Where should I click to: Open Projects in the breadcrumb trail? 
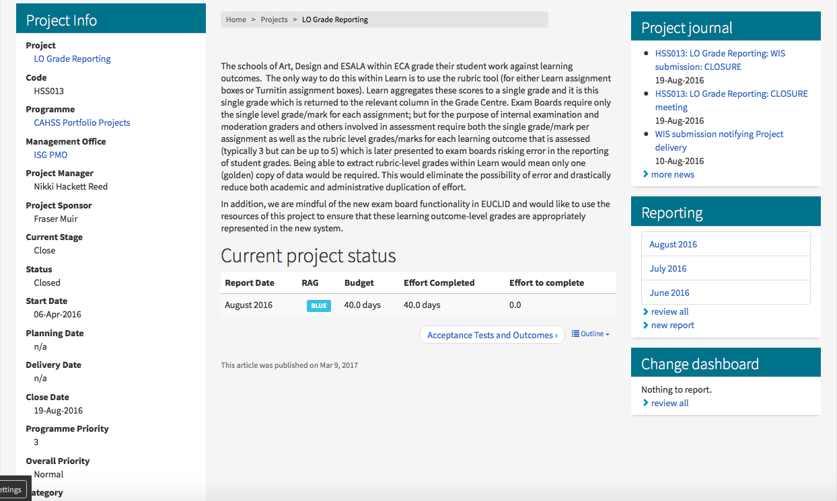coord(275,20)
